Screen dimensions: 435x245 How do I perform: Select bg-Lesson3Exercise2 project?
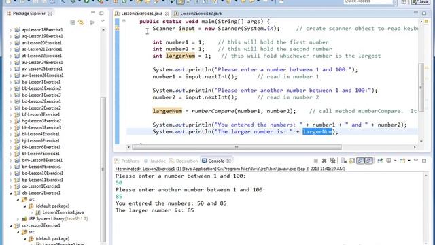tap(41, 121)
